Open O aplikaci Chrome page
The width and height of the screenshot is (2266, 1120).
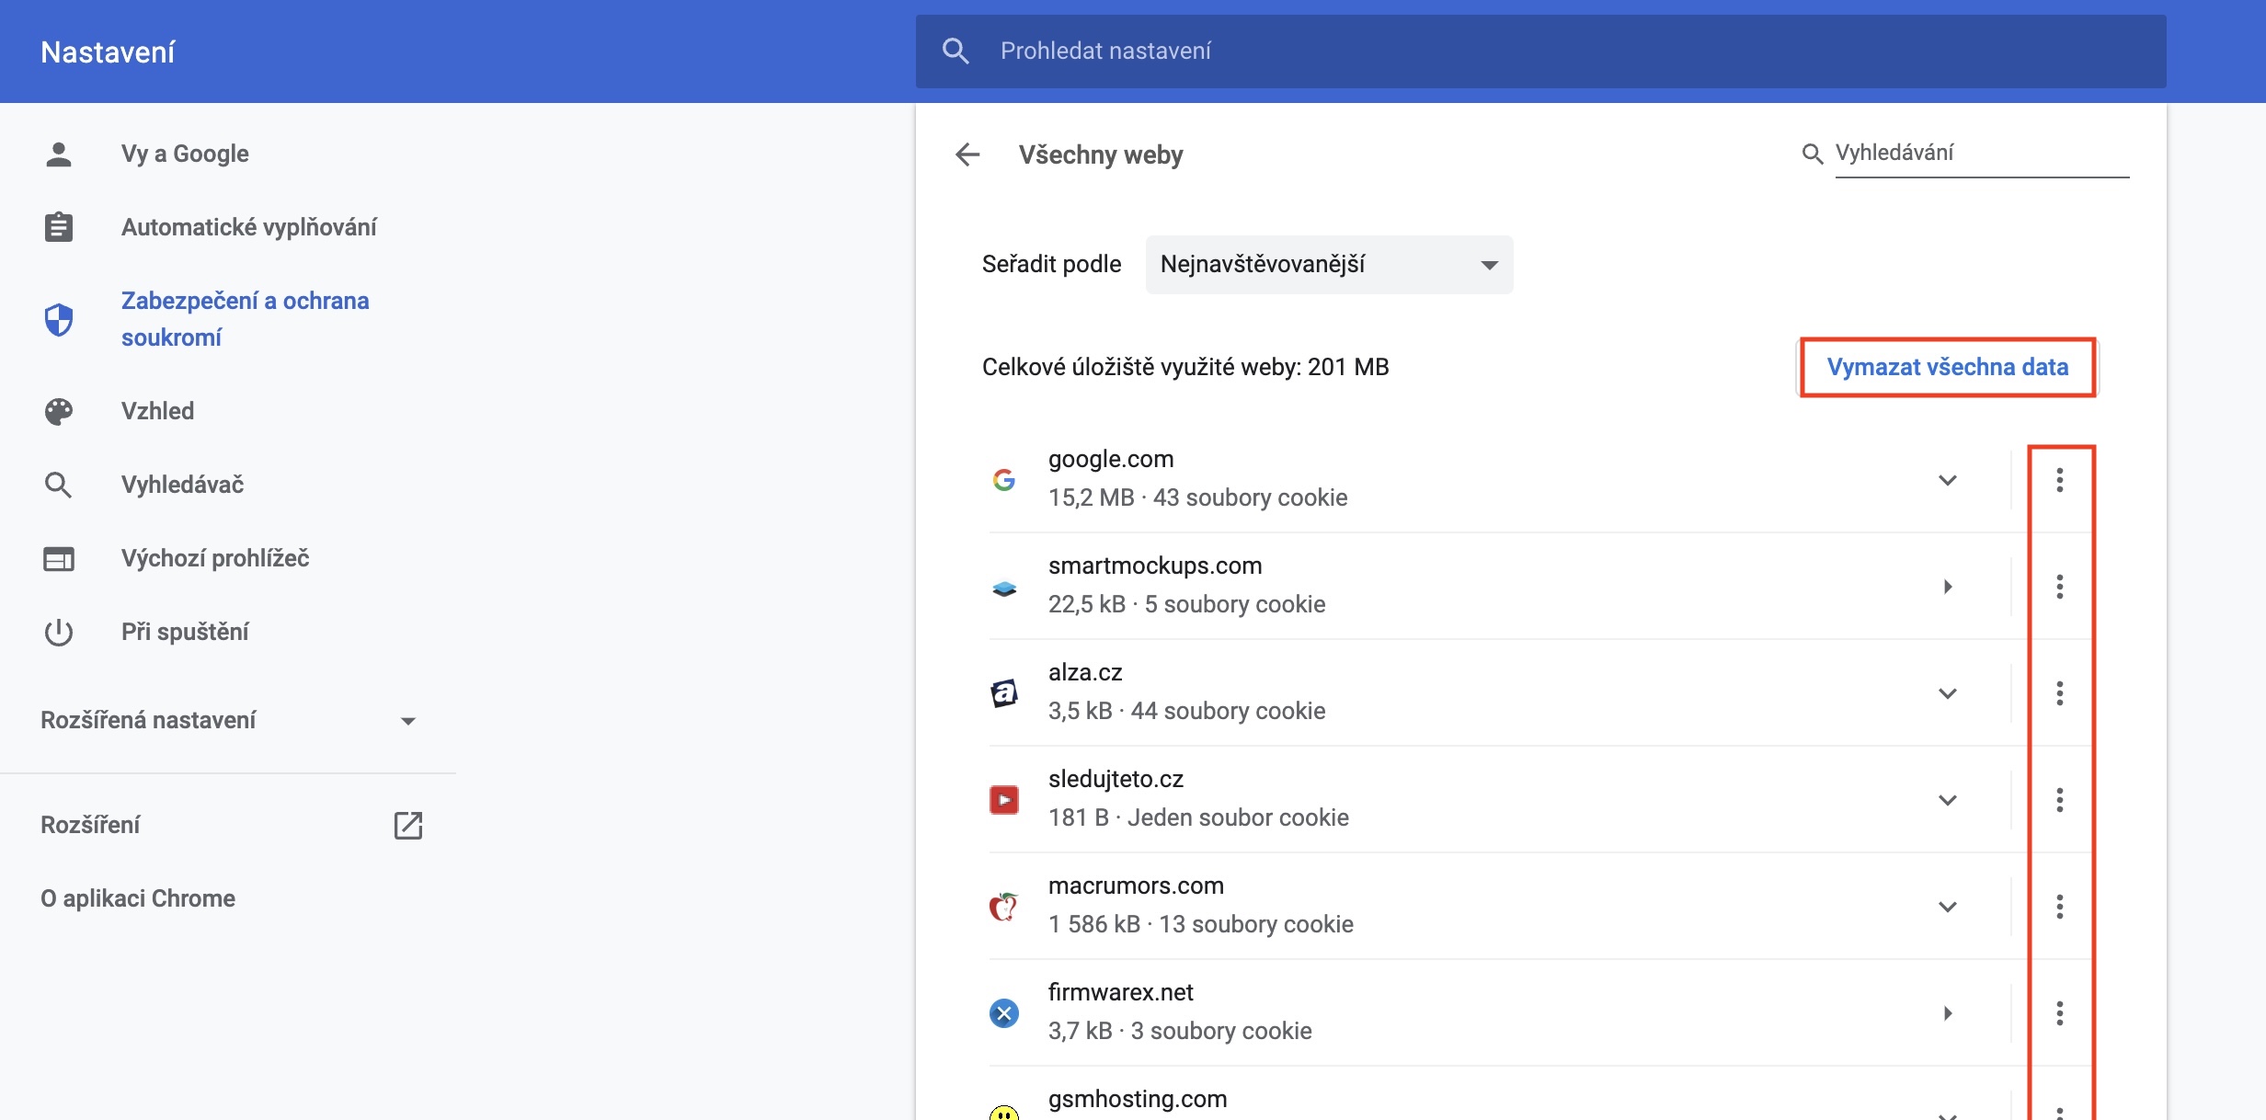138,898
